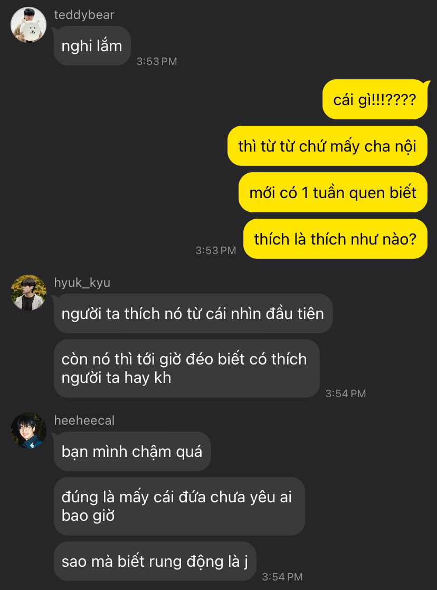Viewport: 437px width, 590px height.
Task: Select the 'thích là thích như nào?' bubble
Action: 336,239
